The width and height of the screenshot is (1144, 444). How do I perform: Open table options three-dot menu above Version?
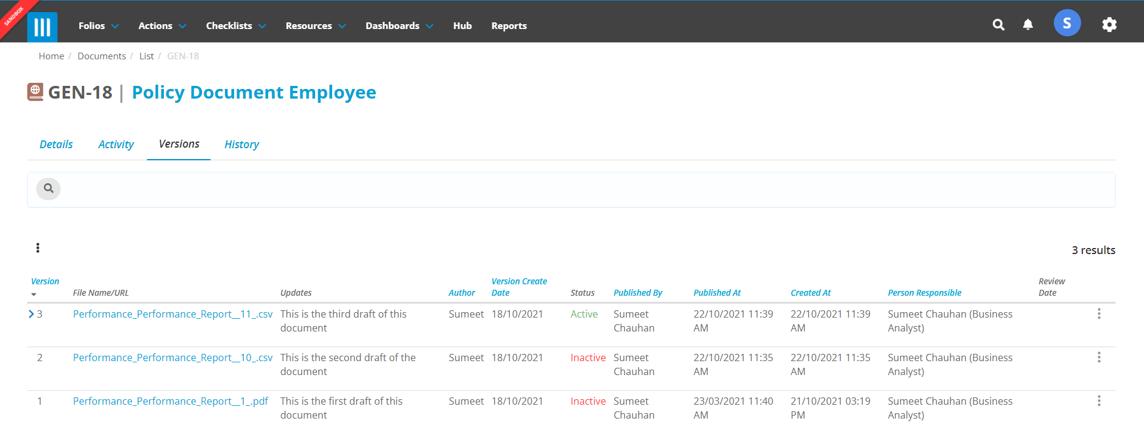pos(38,248)
